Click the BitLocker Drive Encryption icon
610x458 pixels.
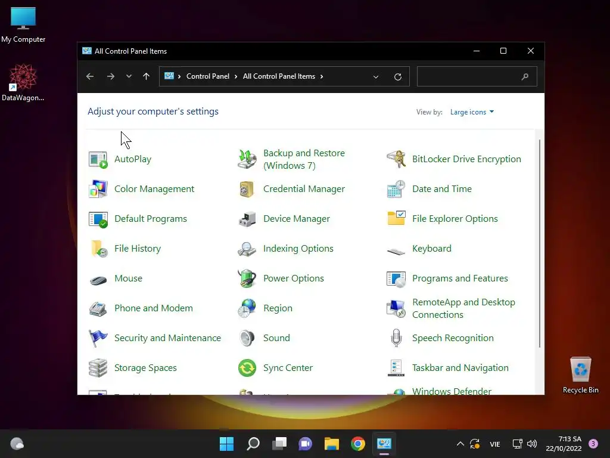[x=396, y=159]
